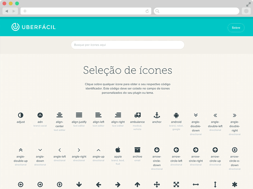
Task: Click the ambulance icon
Action: tap(137, 115)
